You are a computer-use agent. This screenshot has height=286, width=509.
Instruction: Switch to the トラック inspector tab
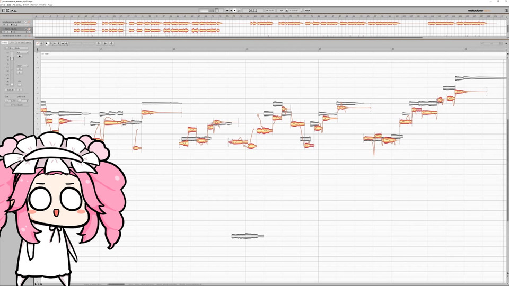5,43
